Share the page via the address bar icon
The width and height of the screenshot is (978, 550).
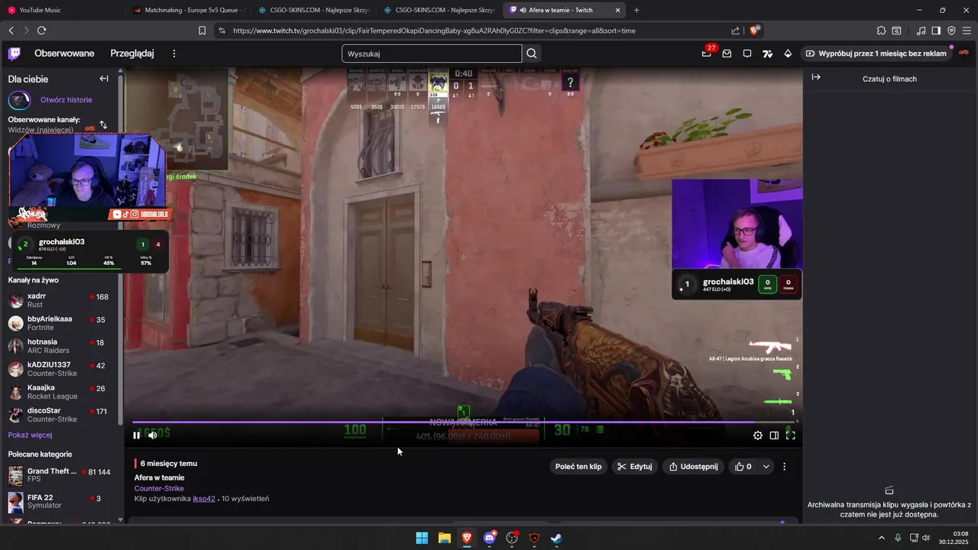735,31
